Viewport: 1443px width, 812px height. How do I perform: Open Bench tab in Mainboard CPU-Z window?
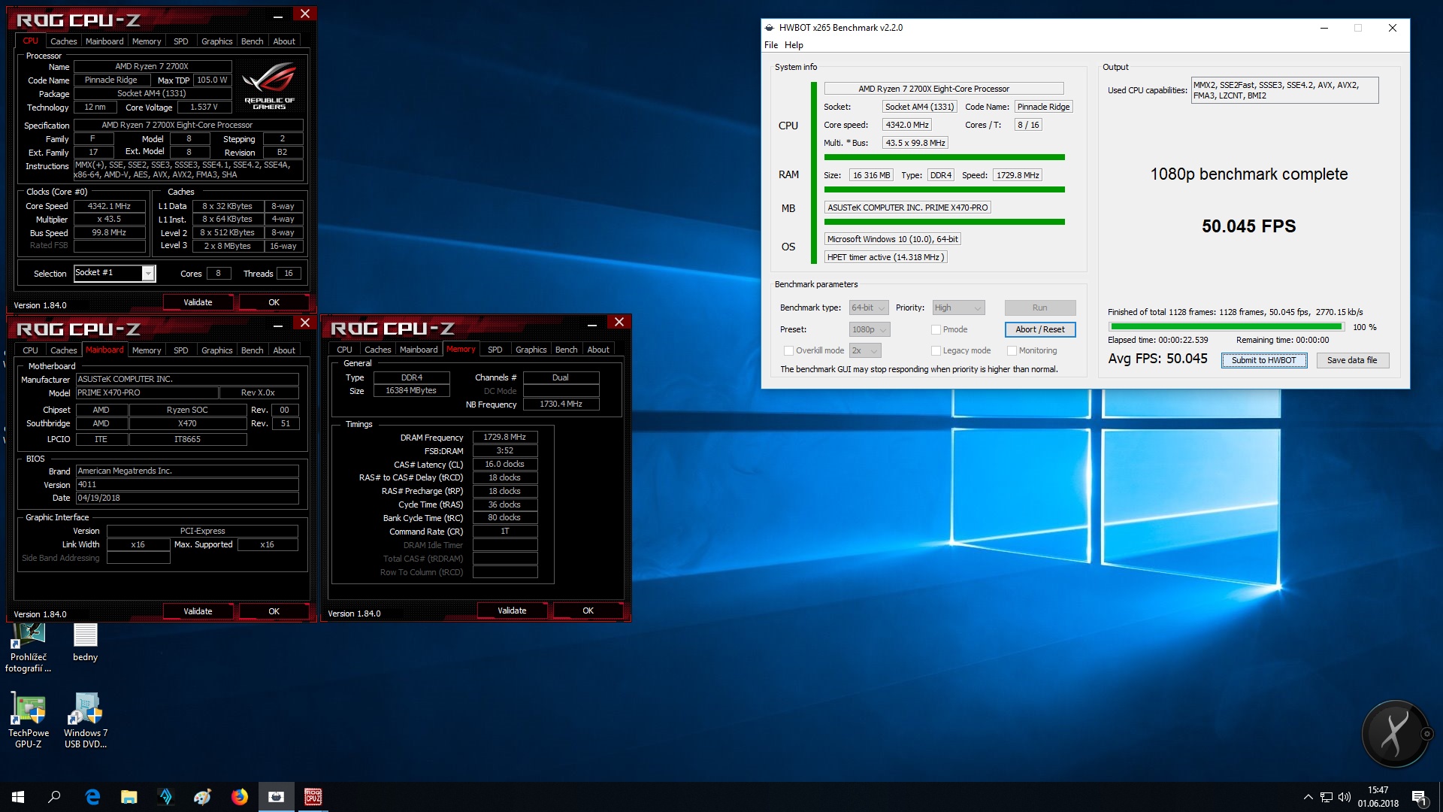pos(252,350)
